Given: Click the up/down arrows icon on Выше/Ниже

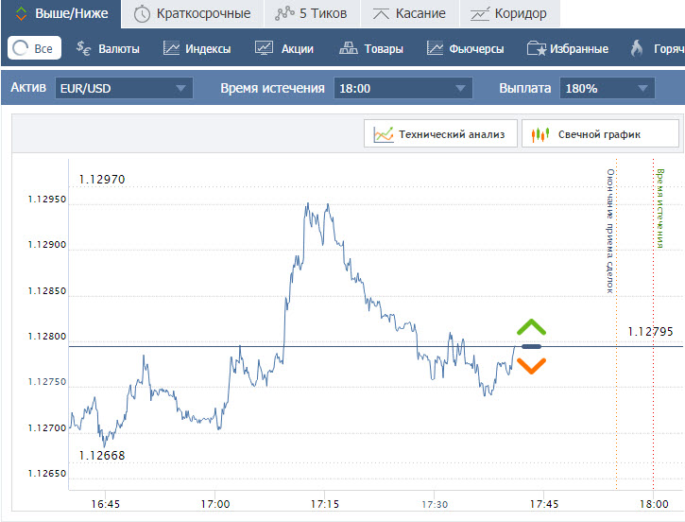Looking at the screenshot, I should pos(21,13).
